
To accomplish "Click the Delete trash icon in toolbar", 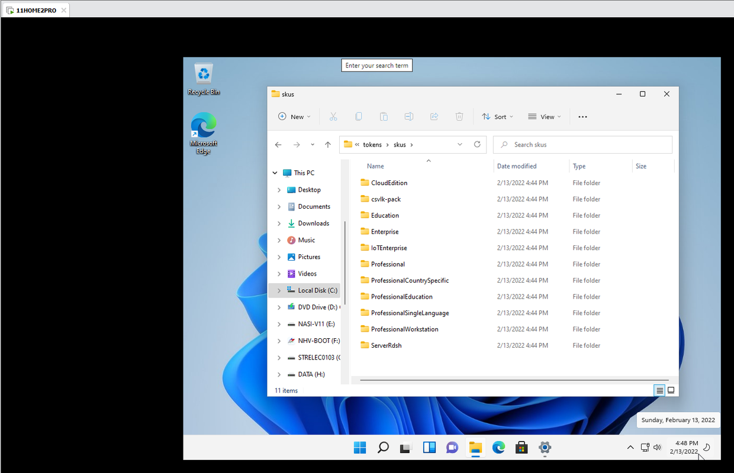I will [459, 116].
